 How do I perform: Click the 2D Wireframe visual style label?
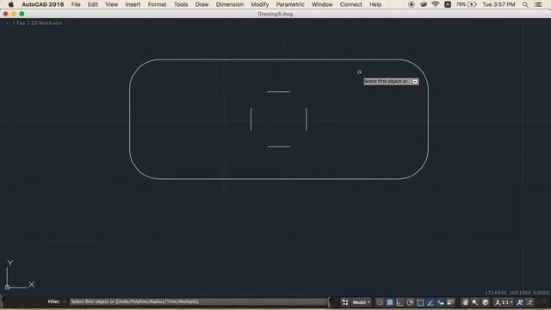tap(46, 23)
